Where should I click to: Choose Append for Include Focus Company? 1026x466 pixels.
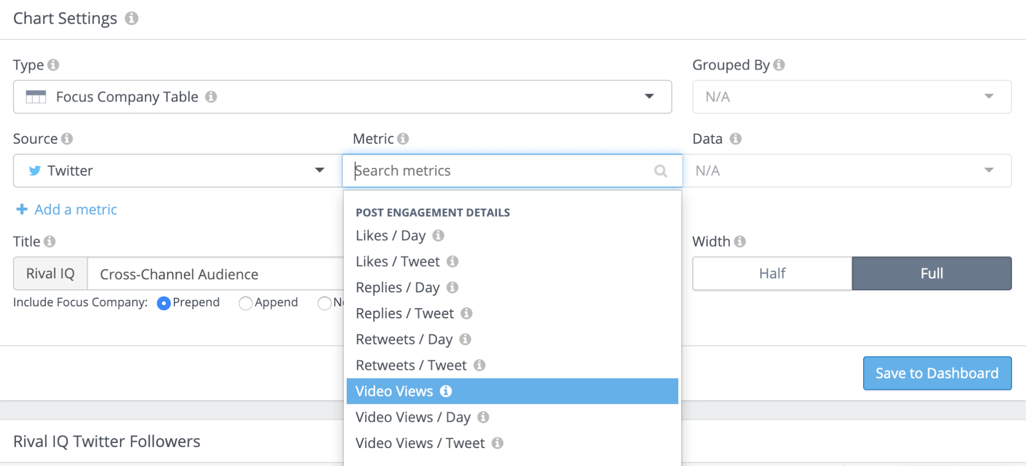pyautogui.click(x=245, y=303)
